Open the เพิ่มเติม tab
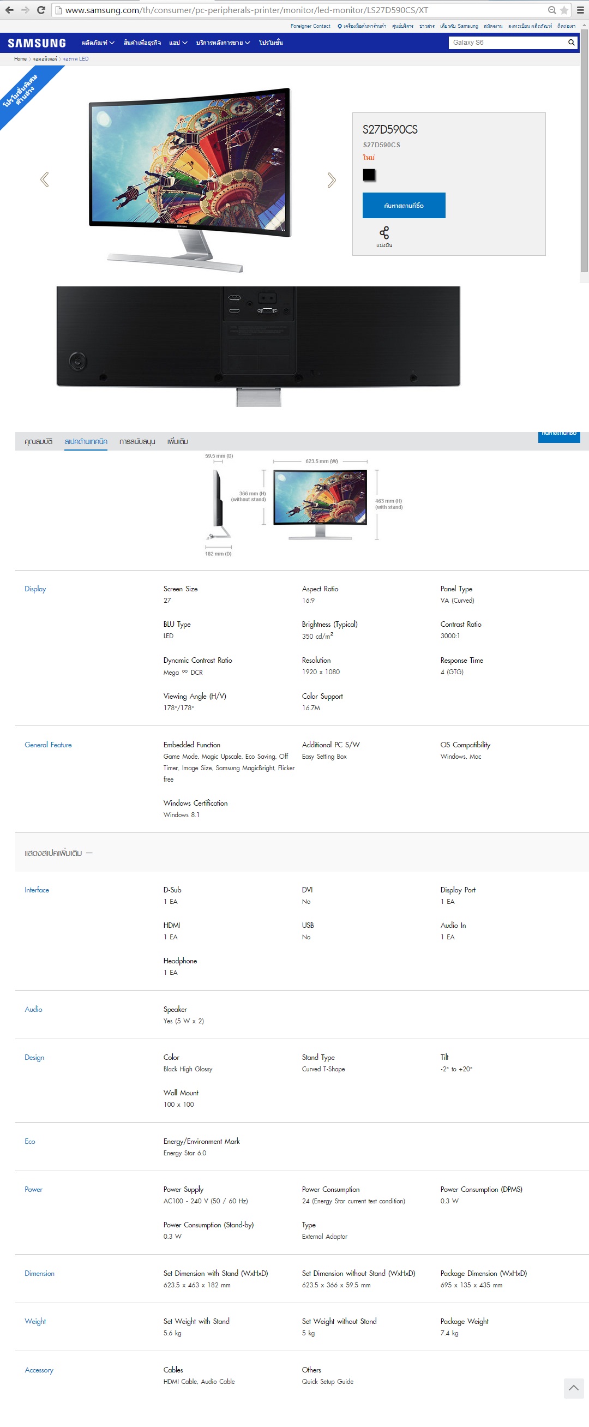This screenshot has height=1427, width=589. (x=178, y=441)
